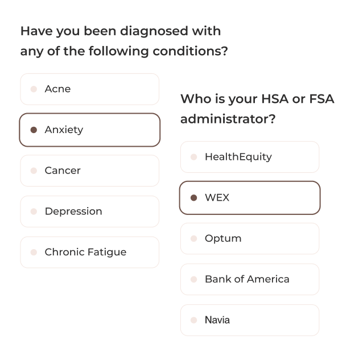Pick Bank of America option
This screenshot has width=363, height=356.
click(x=250, y=279)
